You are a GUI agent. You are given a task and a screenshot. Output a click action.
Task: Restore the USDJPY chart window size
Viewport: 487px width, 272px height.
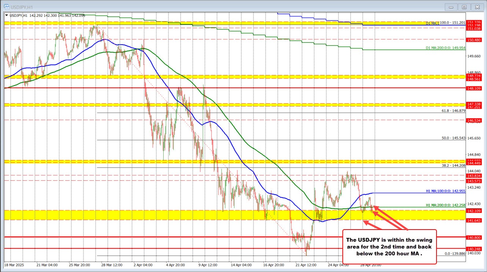point(464,6)
